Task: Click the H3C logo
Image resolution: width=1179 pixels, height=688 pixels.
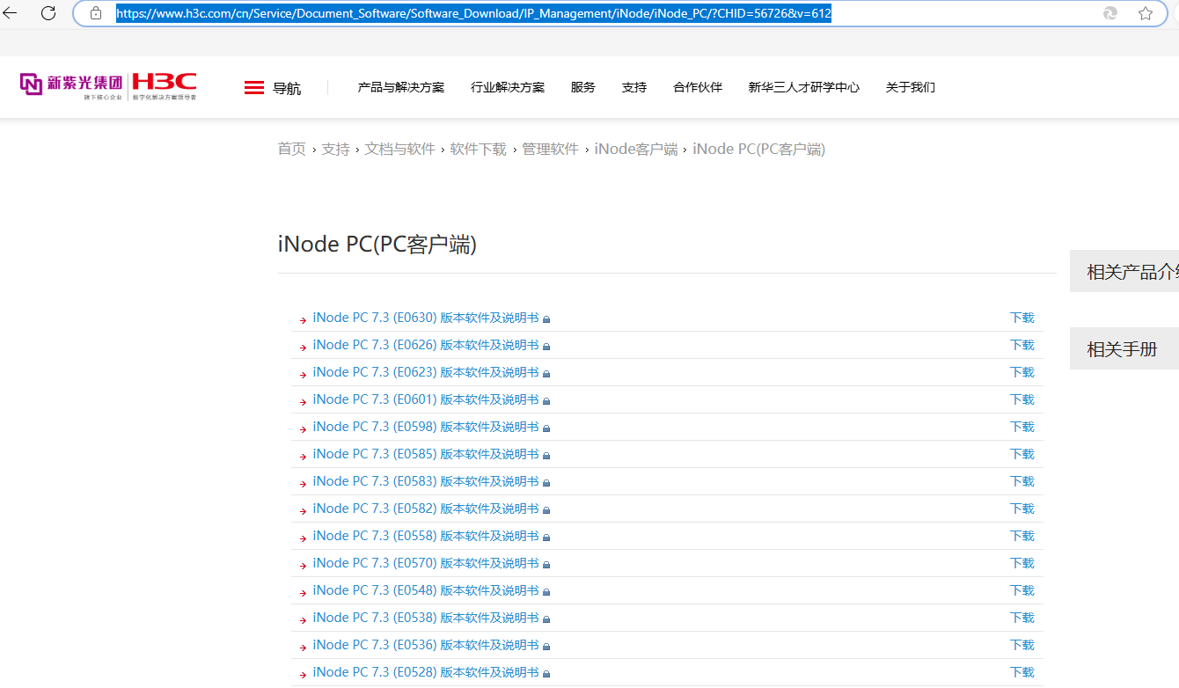Action: click(x=165, y=84)
